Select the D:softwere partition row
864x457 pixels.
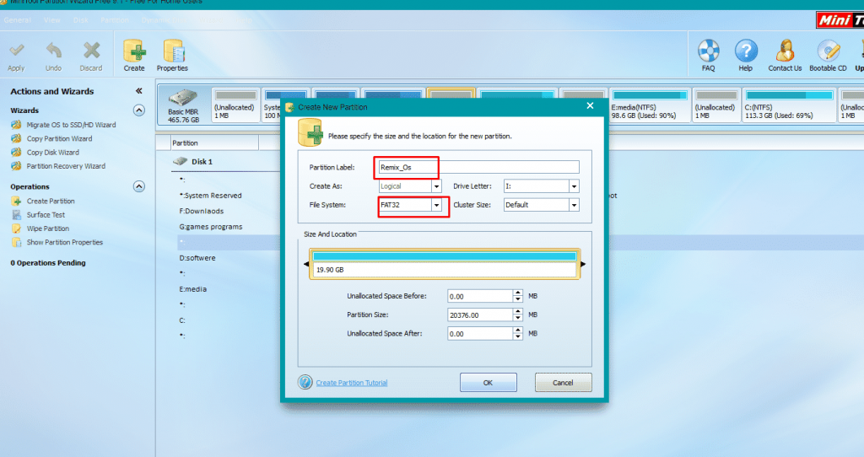[x=197, y=258]
